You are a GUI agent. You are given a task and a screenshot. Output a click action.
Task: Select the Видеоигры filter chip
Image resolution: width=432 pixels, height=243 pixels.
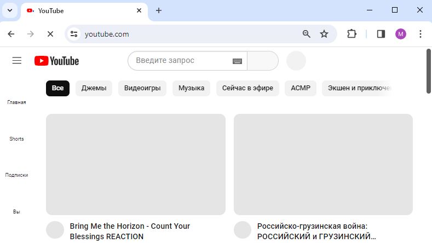click(x=142, y=88)
